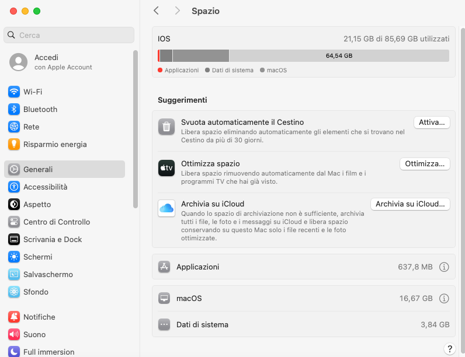Click the main pane scrollbar
Image resolution: width=465 pixels, height=357 pixels.
click(x=463, y=191)
